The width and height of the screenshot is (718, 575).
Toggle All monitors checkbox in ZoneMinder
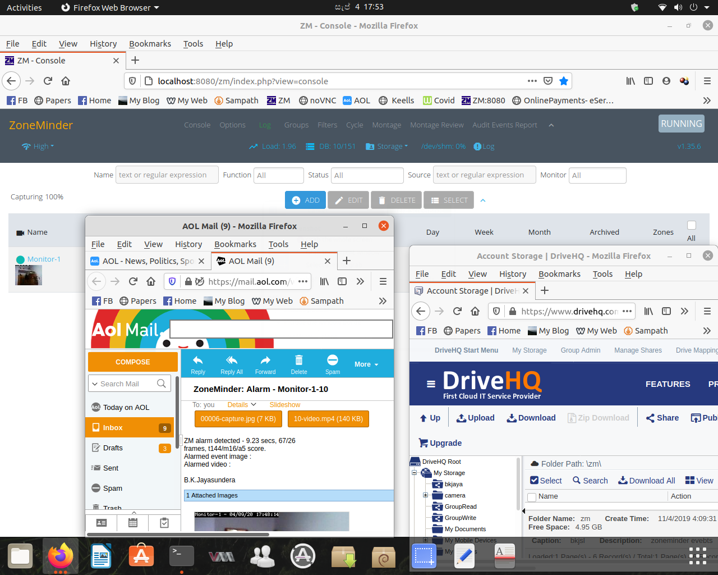click(x=692, y=225)
